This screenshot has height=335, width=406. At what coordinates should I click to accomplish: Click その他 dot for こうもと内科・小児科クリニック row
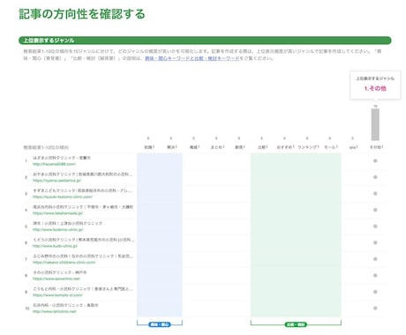tap(375, 292)
